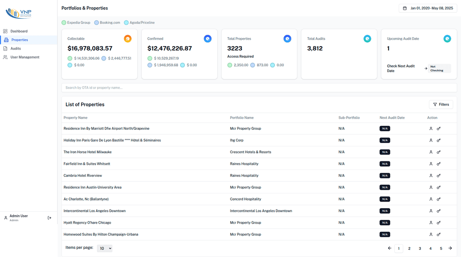461x257 pixels.
Task: Click user icon for Fairfield Inn Whitsett row
Action: [x=431, y=164]
